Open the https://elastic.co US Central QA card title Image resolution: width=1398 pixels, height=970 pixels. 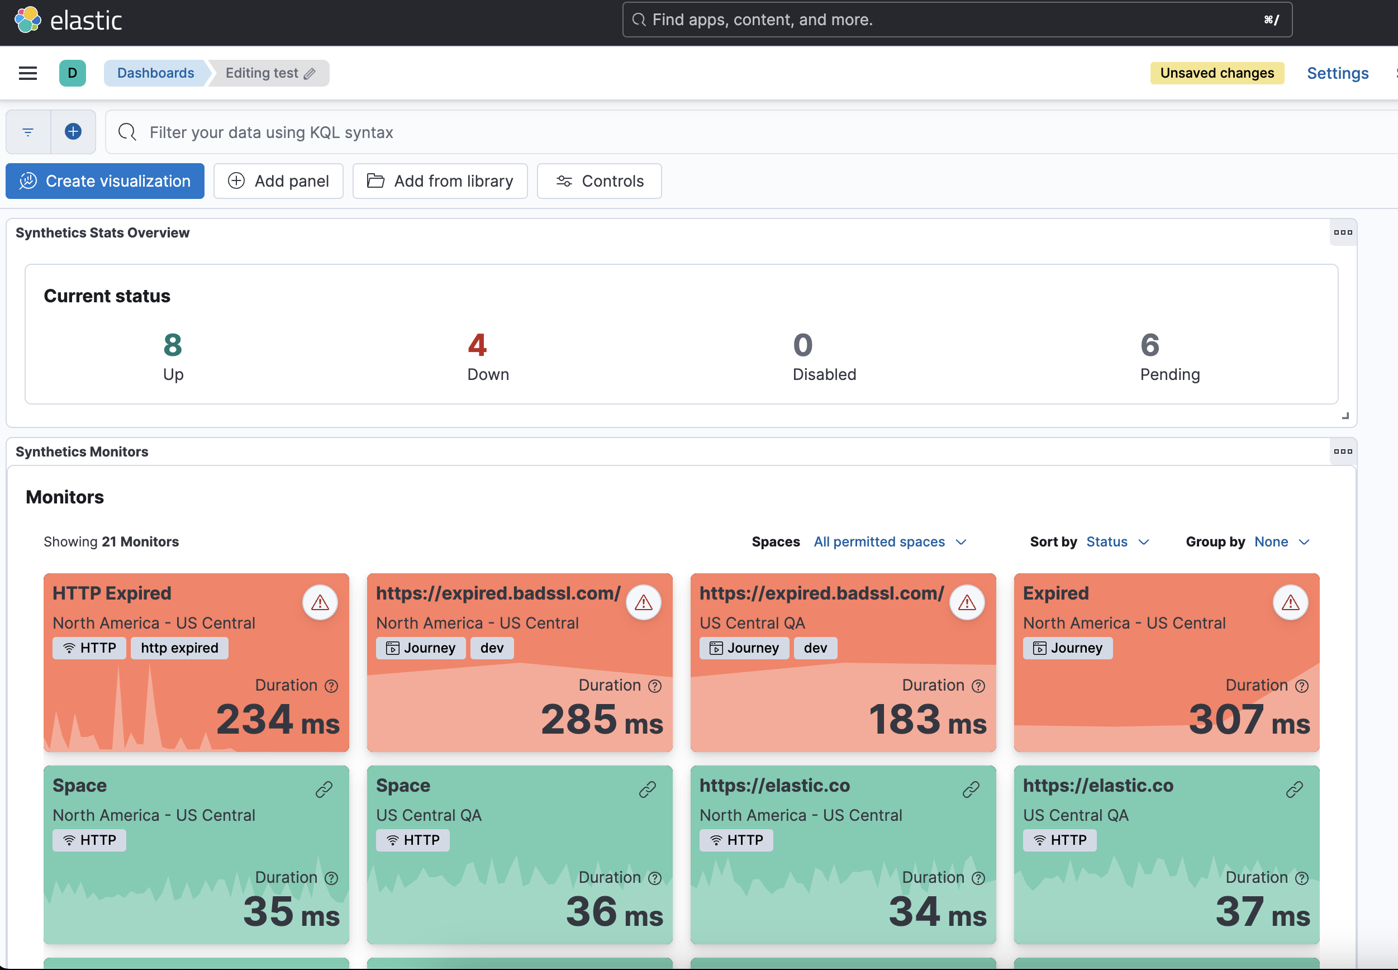1098,785
